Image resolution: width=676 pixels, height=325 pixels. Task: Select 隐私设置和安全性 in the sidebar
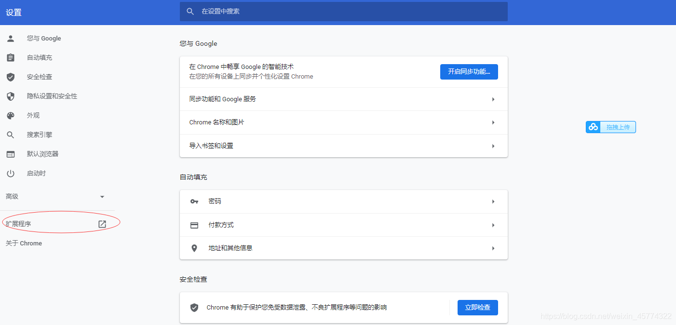52,96
